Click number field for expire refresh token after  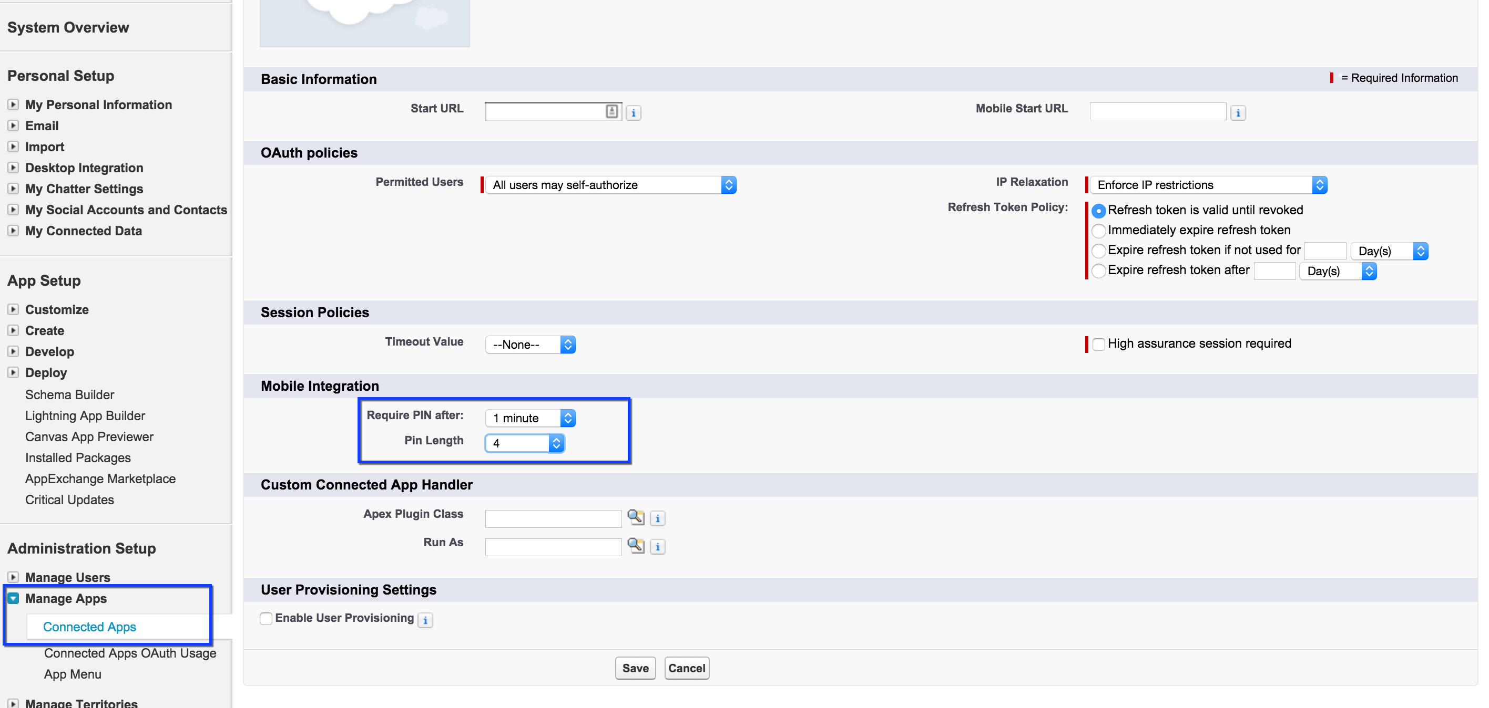click(x=1274, y=271)
